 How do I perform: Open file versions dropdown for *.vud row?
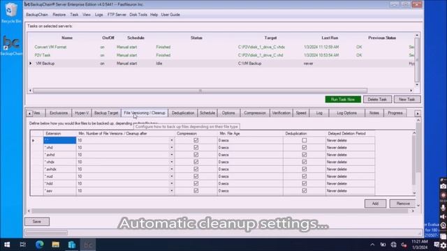(x=172, y=176)
